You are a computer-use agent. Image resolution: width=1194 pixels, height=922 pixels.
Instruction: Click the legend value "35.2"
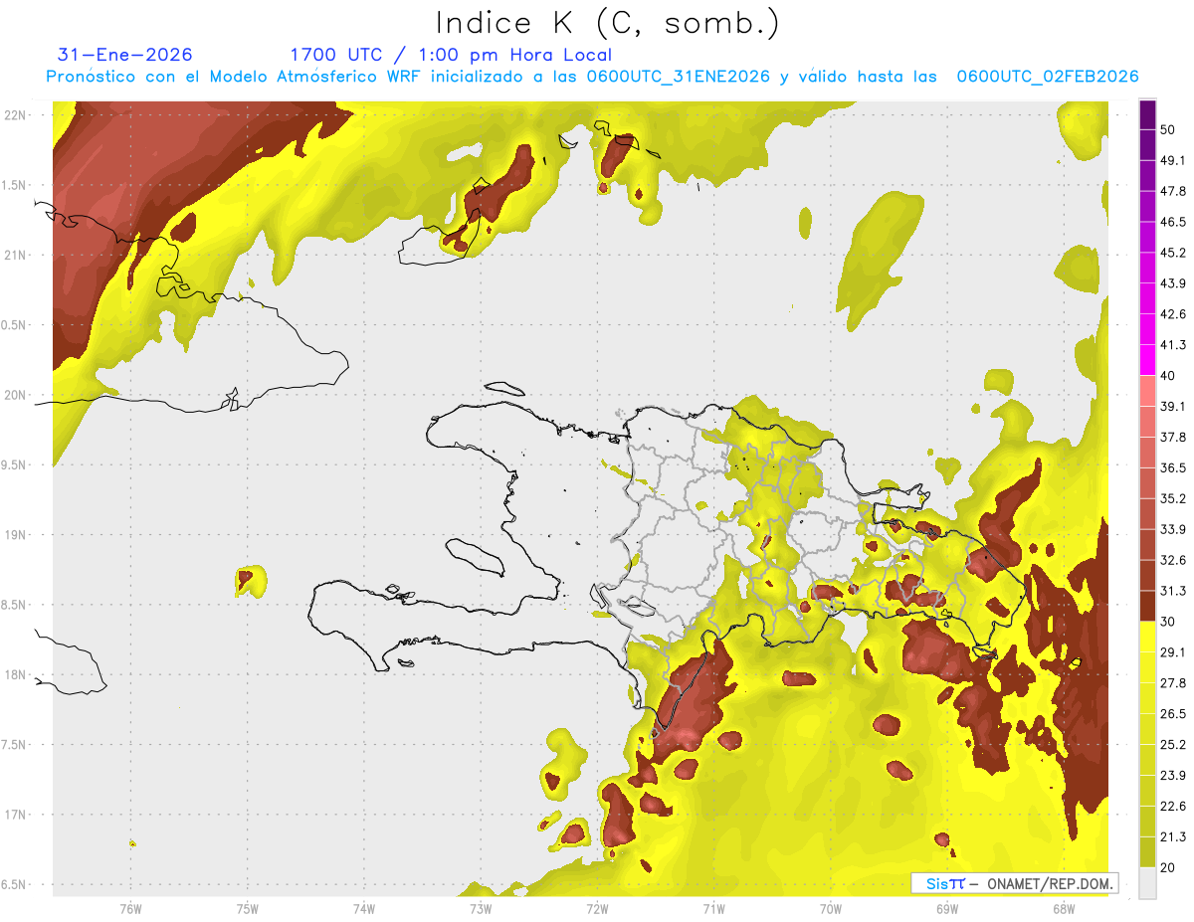click(x=1173, y=498)
